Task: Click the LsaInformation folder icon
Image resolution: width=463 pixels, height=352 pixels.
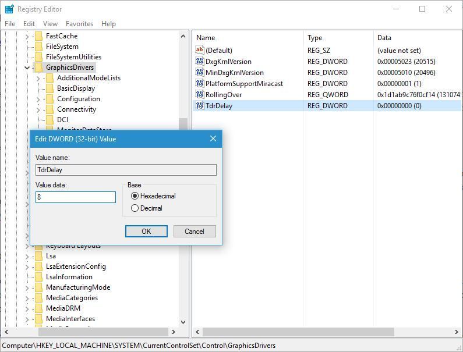Action: point(38,277)
